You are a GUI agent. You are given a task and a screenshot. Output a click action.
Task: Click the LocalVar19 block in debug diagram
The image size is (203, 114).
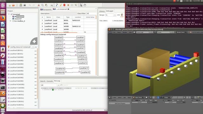85,72
